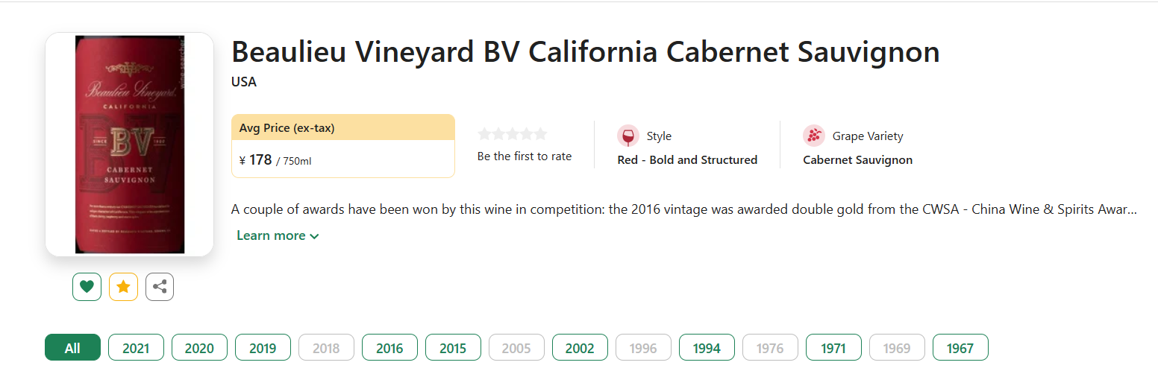The image size is (1158, 374).
Task: Click the Avg Price box showing ¥ 178
Action: (x=343, y=146)
